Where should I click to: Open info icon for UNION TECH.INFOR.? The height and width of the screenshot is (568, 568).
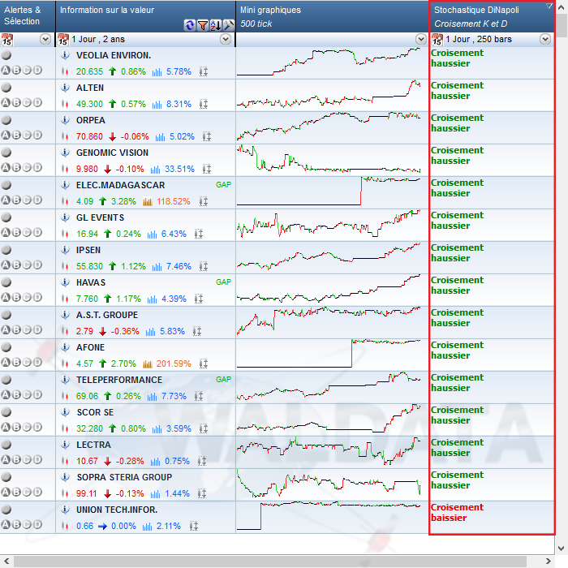(x=65, y=510)
